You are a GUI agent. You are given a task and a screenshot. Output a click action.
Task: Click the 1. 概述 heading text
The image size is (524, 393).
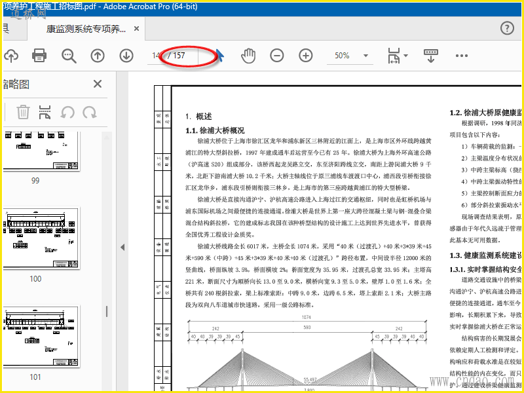198,117
